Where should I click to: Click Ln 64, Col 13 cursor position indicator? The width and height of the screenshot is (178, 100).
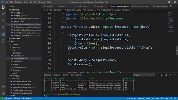click(x=131, y=98)
